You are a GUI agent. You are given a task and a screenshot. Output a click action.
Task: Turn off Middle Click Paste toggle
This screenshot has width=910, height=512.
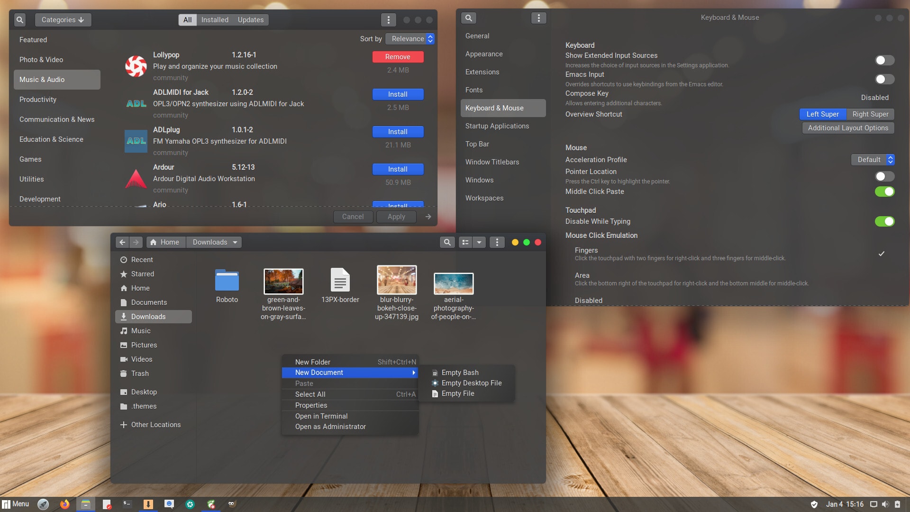tap(884, 192)
